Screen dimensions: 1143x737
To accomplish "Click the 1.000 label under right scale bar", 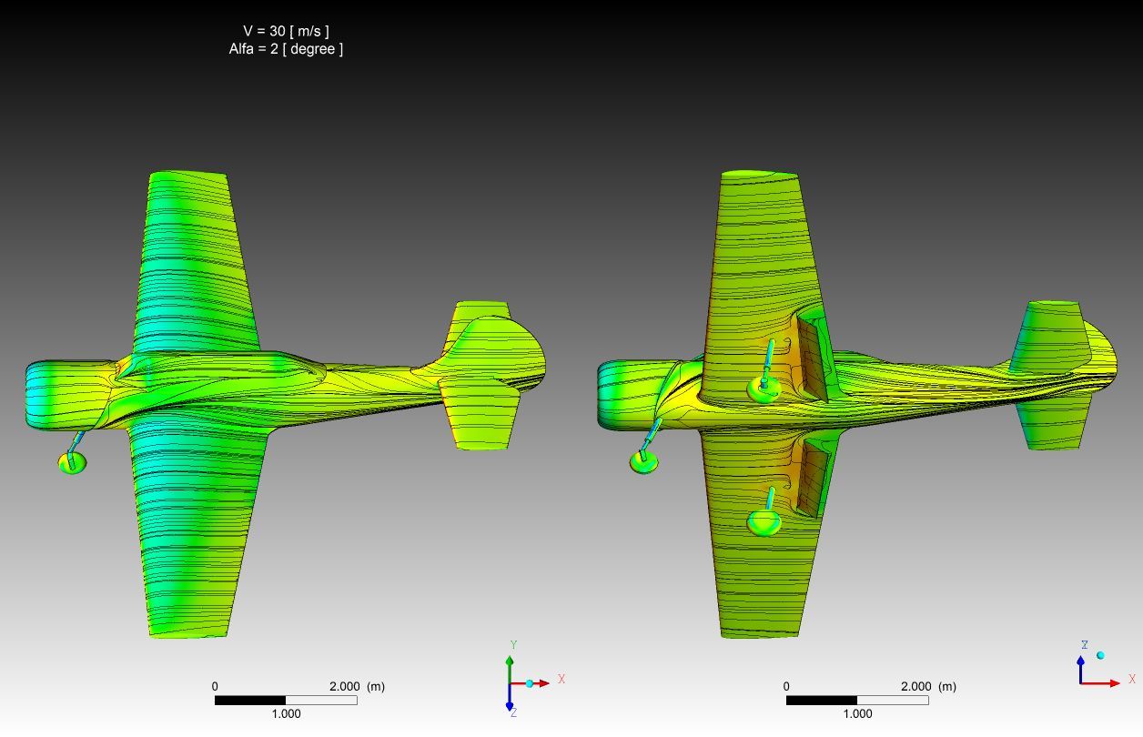I will (857, 714).
